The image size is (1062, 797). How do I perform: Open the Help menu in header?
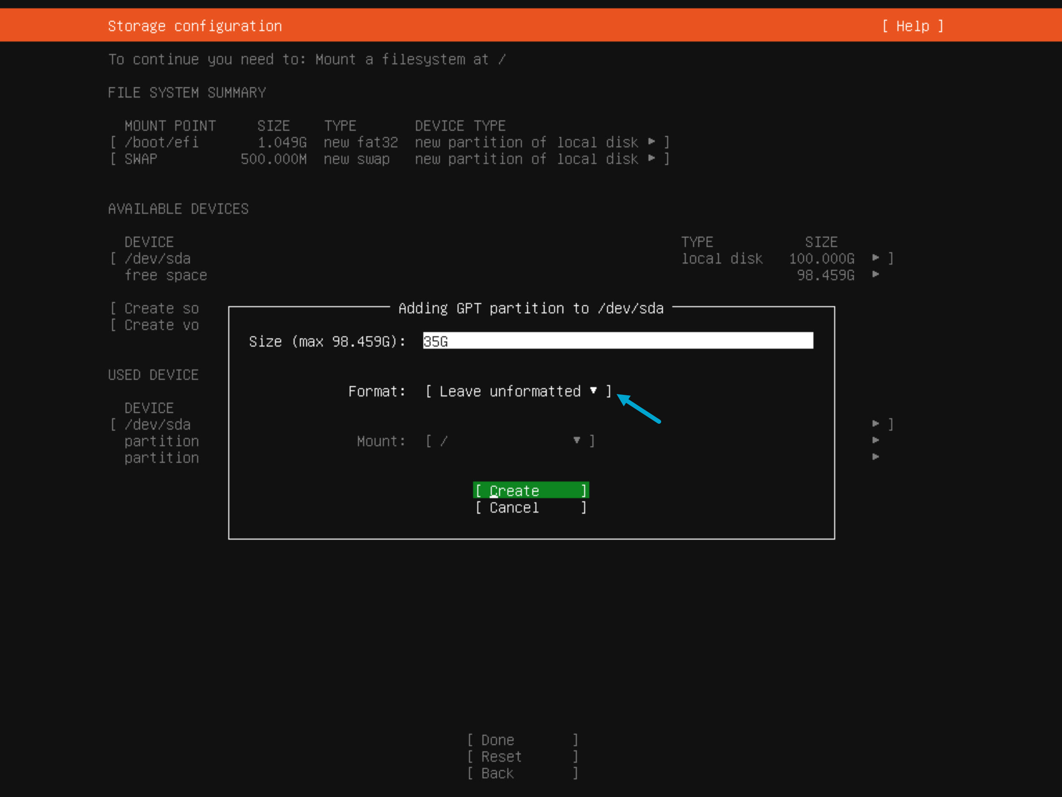point(912,26)
